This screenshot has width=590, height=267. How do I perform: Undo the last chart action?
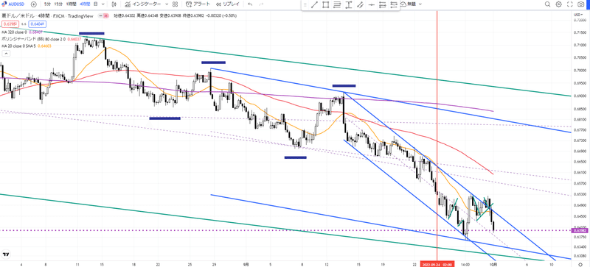(x=250, y=4)
